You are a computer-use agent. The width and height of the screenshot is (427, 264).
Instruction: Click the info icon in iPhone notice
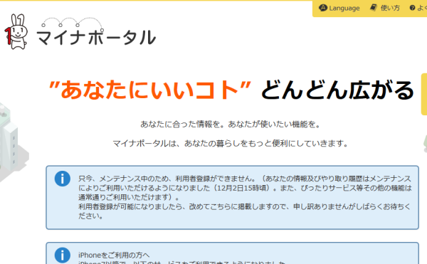[63, 255]
